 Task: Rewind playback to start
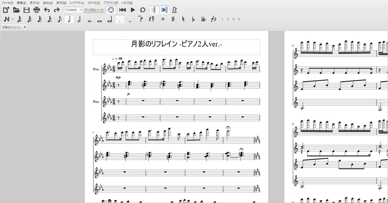click(x=122, y=10)
